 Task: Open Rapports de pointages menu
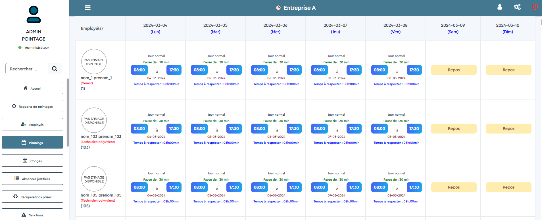(32, 106)
